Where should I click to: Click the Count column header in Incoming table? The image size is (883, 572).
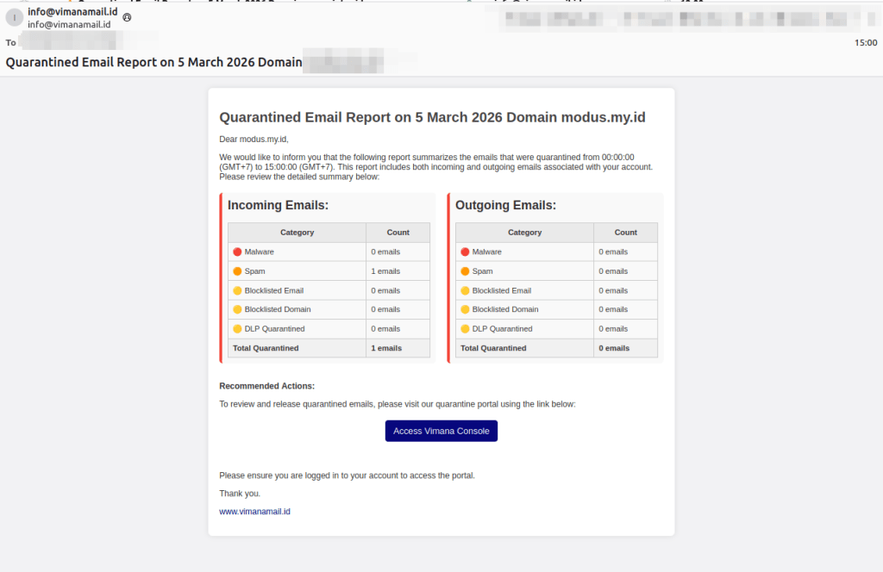[398, 233]
